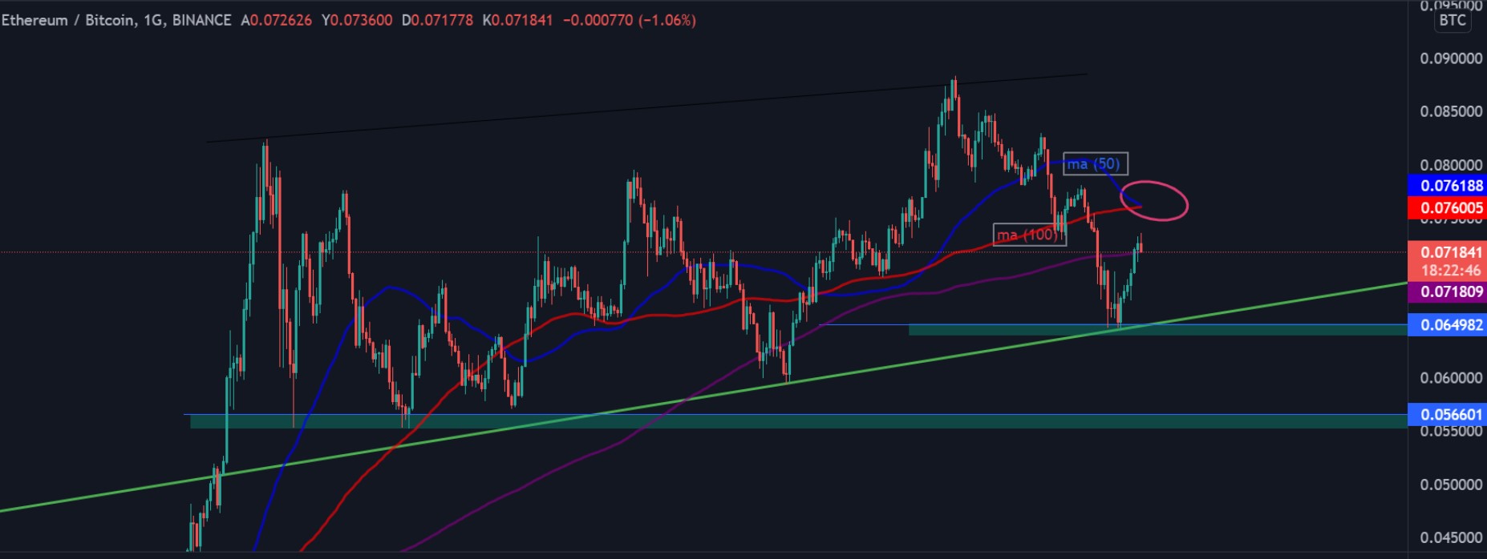The image size is (1487, 559).
Task: Select the "ma (50)" text label
Action: pos(1095,164)
